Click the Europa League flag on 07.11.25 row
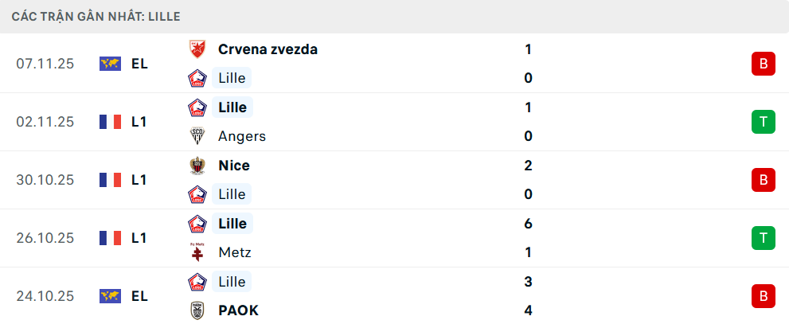 (x=110, y=64)
